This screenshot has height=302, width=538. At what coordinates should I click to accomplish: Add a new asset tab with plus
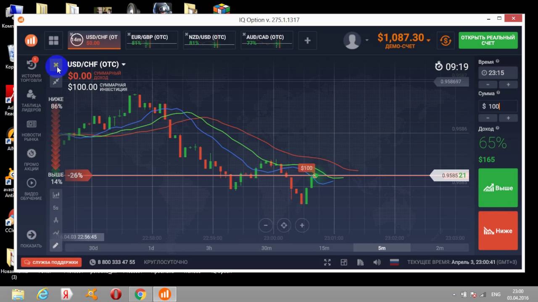(x=307, y=40)
